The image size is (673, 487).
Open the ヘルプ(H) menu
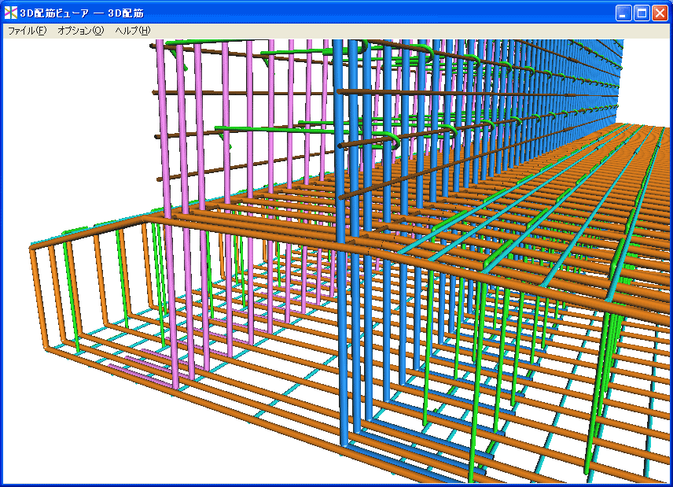click(133, 31)
